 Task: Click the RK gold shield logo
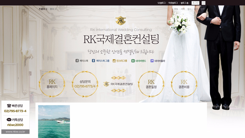pos(120,21)
